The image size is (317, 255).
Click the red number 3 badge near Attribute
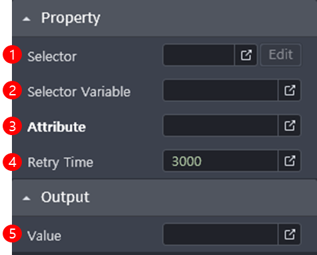coord(12,127)
